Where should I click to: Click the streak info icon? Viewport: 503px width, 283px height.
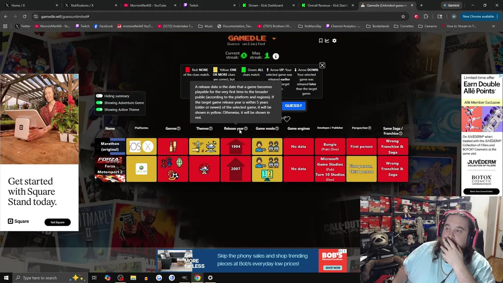tap(276, 56)
